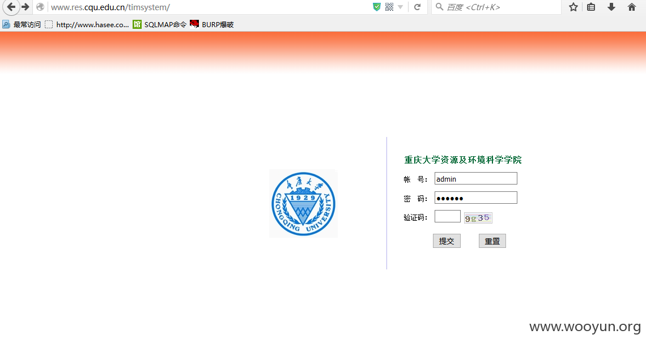Screen dimensions: 646x343
Task: Click the 验证码 captcha input box
Action: (x=448, y=216)
